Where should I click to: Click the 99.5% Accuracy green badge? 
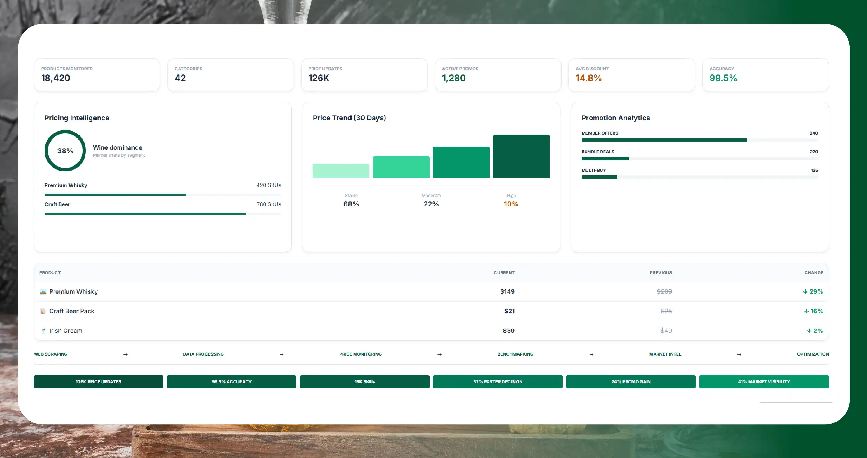click(231, 381)
